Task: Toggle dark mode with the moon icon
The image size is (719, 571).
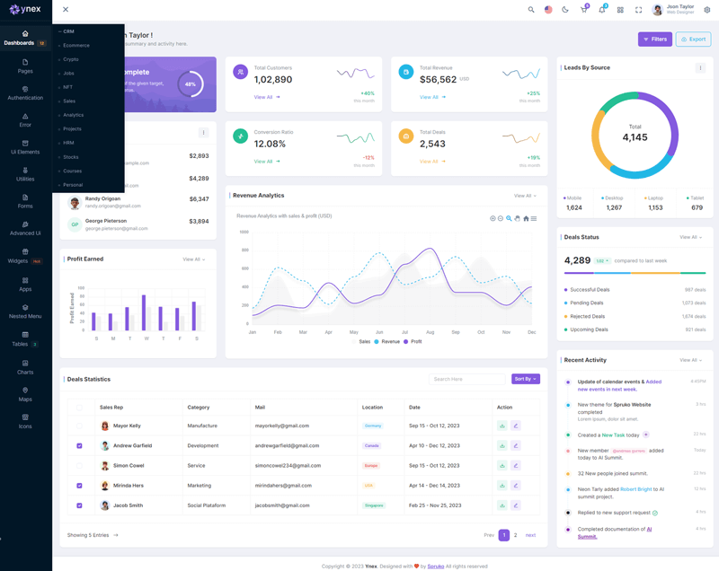Action: click(x=565, y=10)
